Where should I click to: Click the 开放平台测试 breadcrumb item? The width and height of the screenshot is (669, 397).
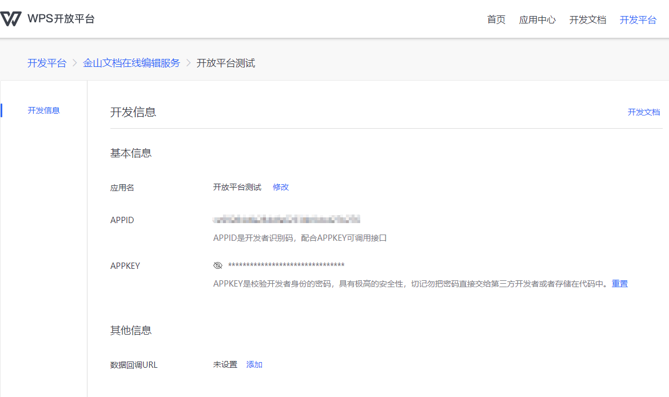[x=226, y=63]
